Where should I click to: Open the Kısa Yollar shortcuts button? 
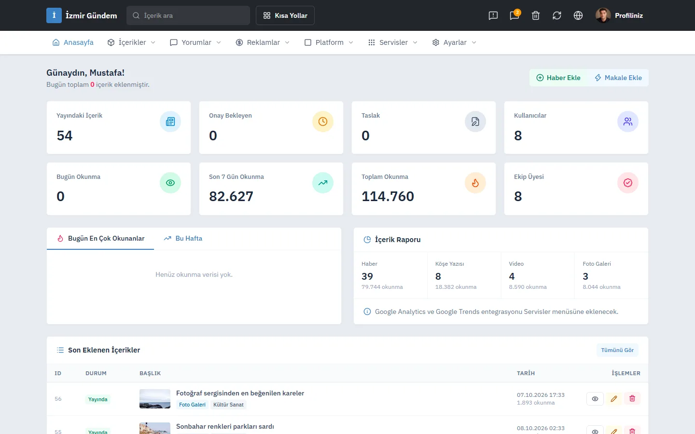coord(285,15)
